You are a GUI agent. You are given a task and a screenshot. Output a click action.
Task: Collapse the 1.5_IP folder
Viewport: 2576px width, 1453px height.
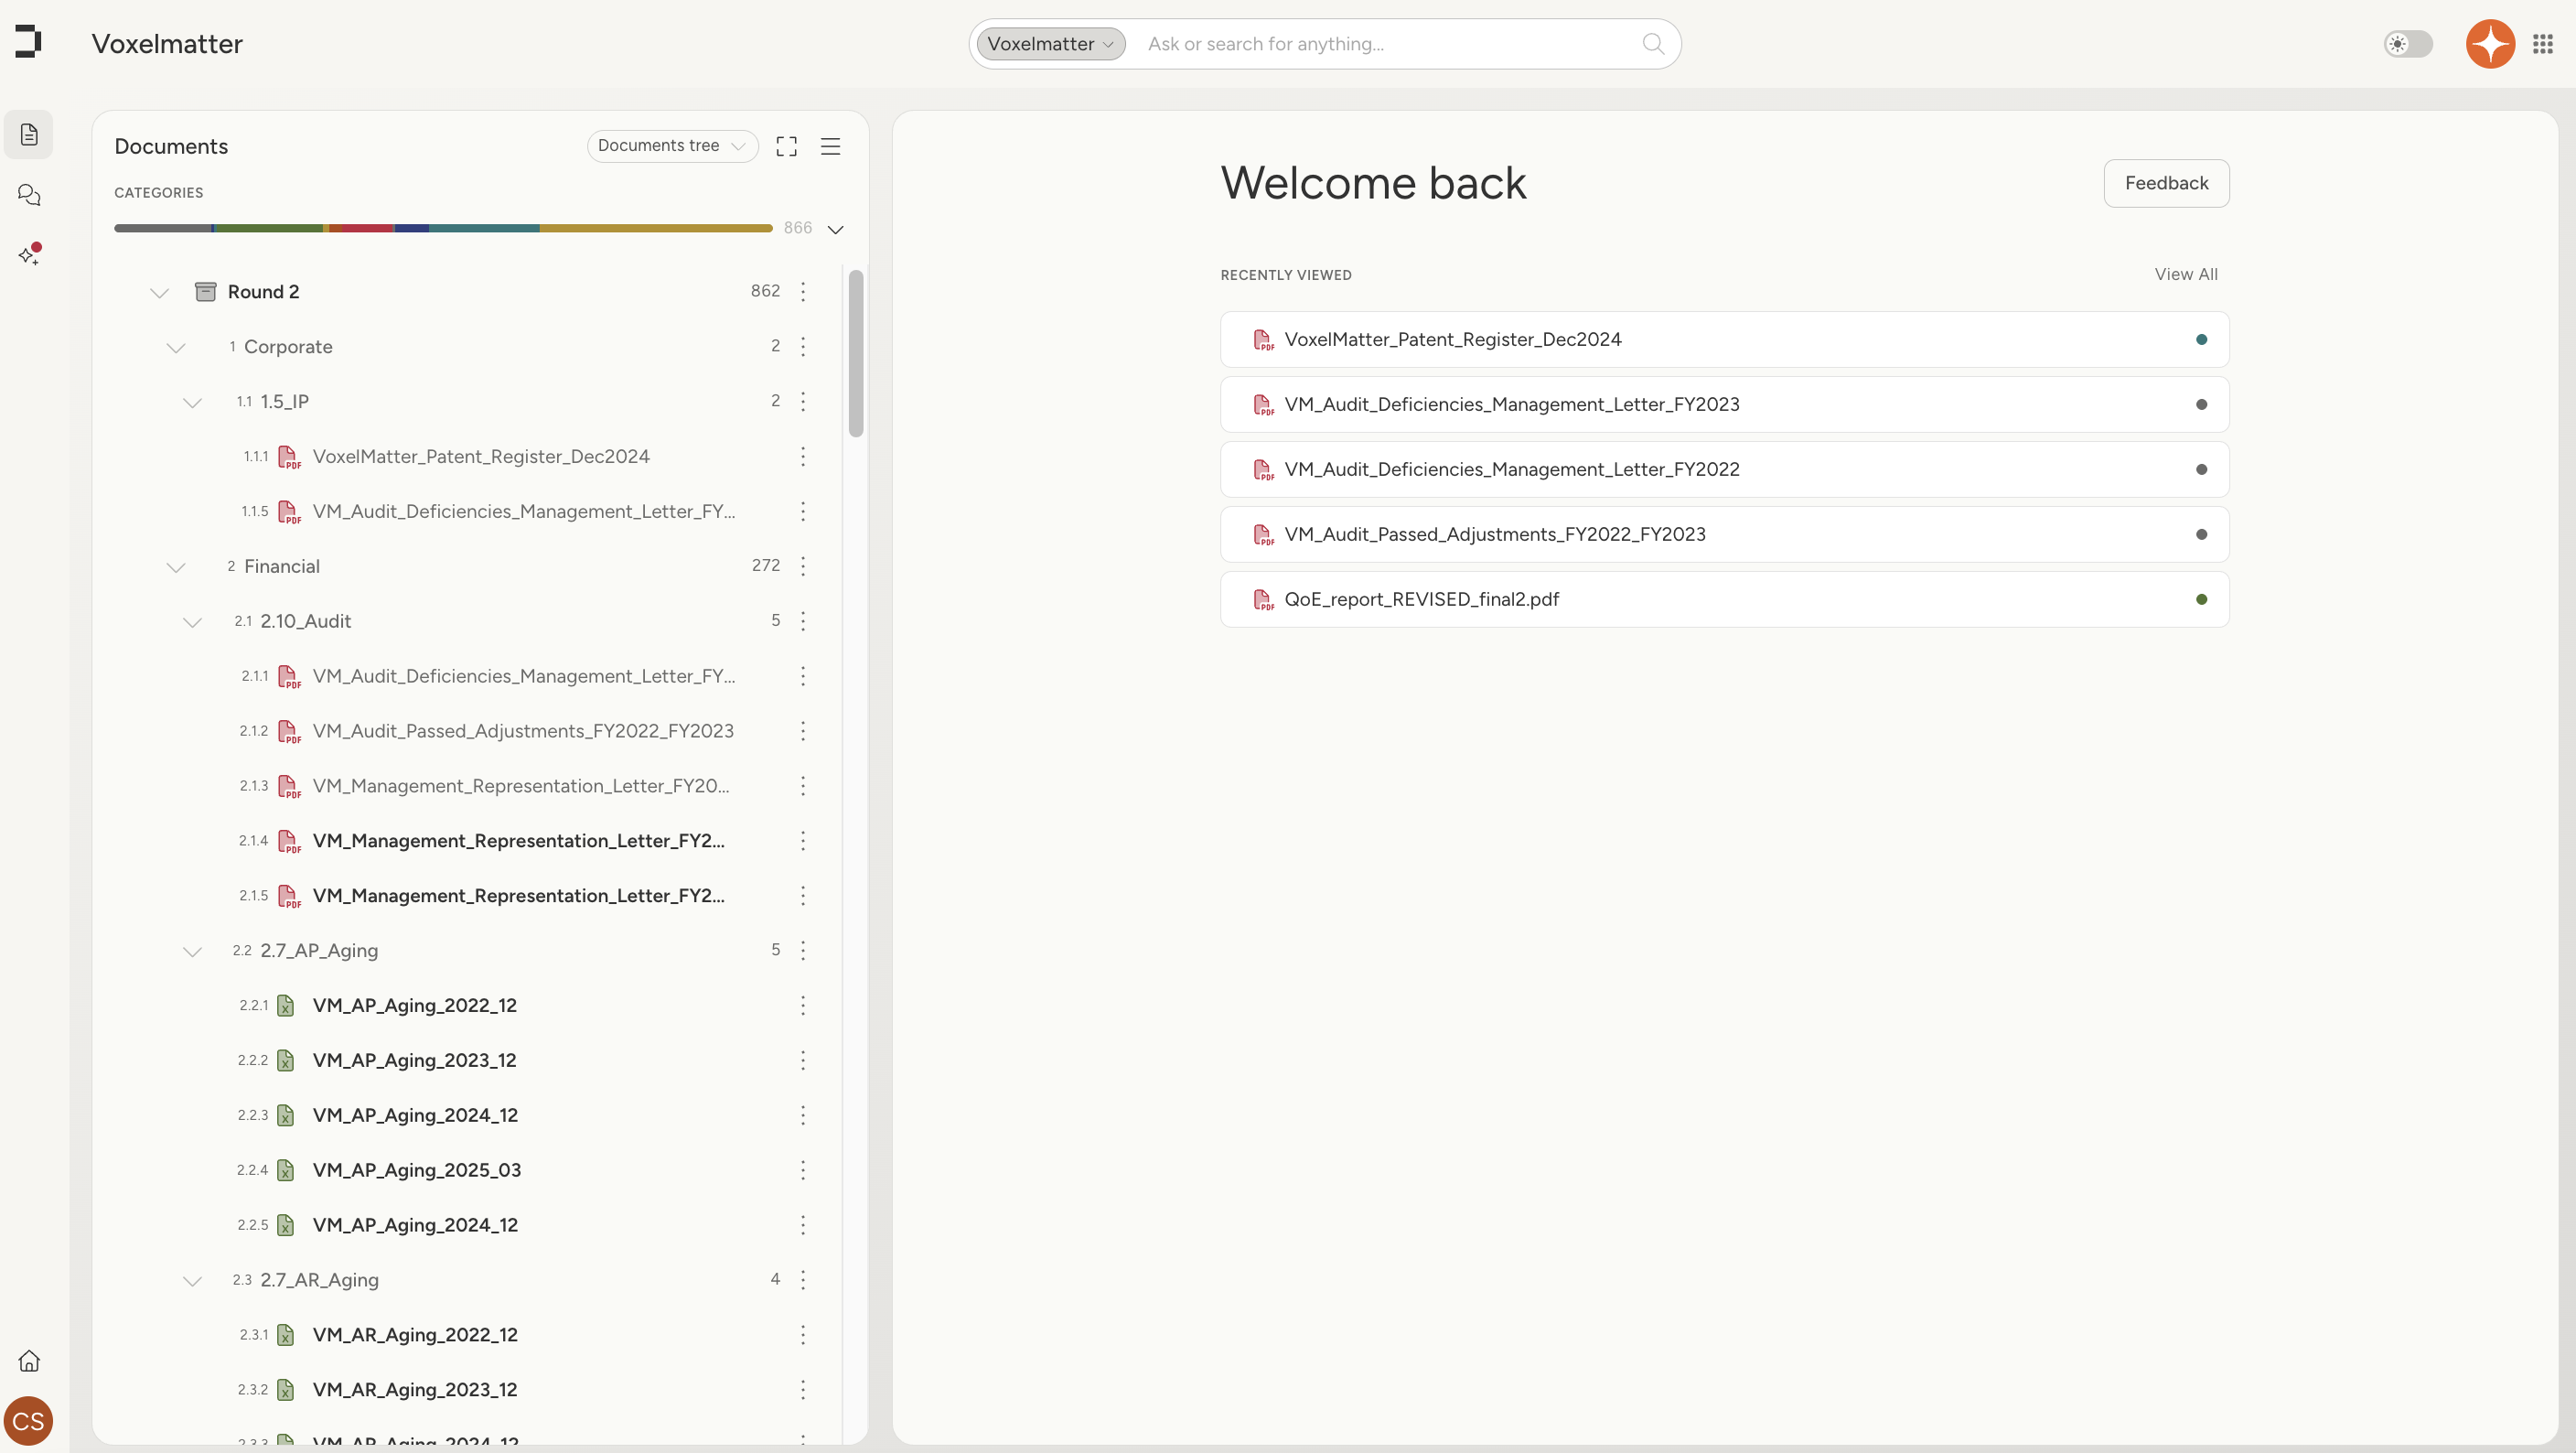point(192,402)
